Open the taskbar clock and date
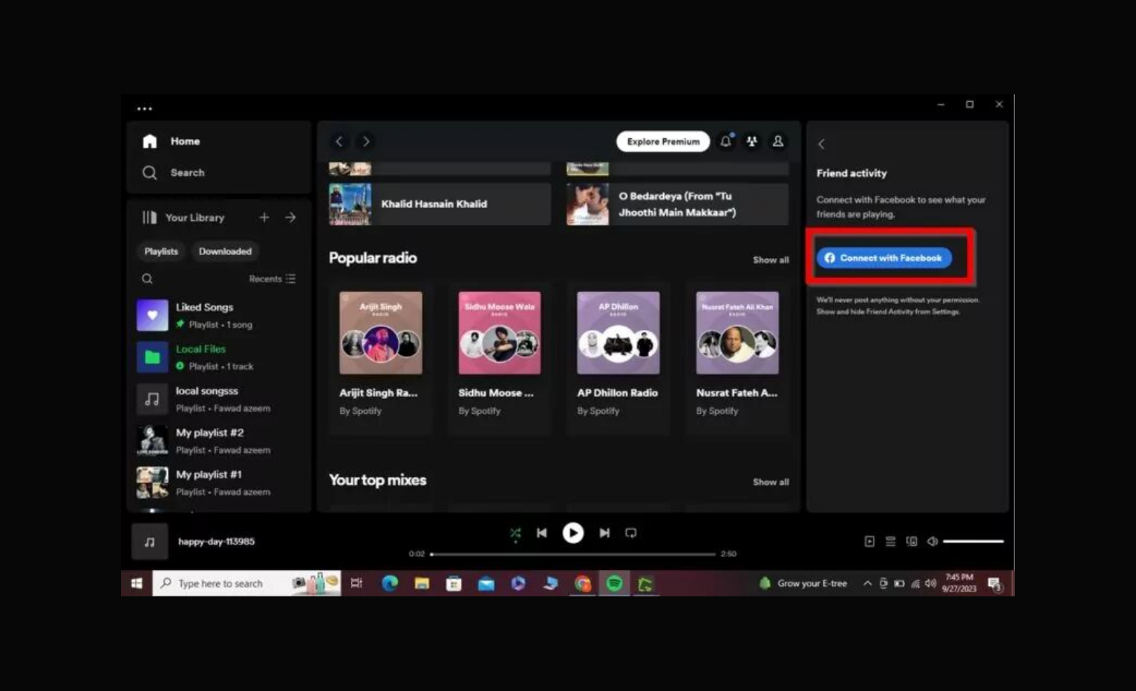The image size is (1136, 691). pyautogui.click(x=959, y=583)
